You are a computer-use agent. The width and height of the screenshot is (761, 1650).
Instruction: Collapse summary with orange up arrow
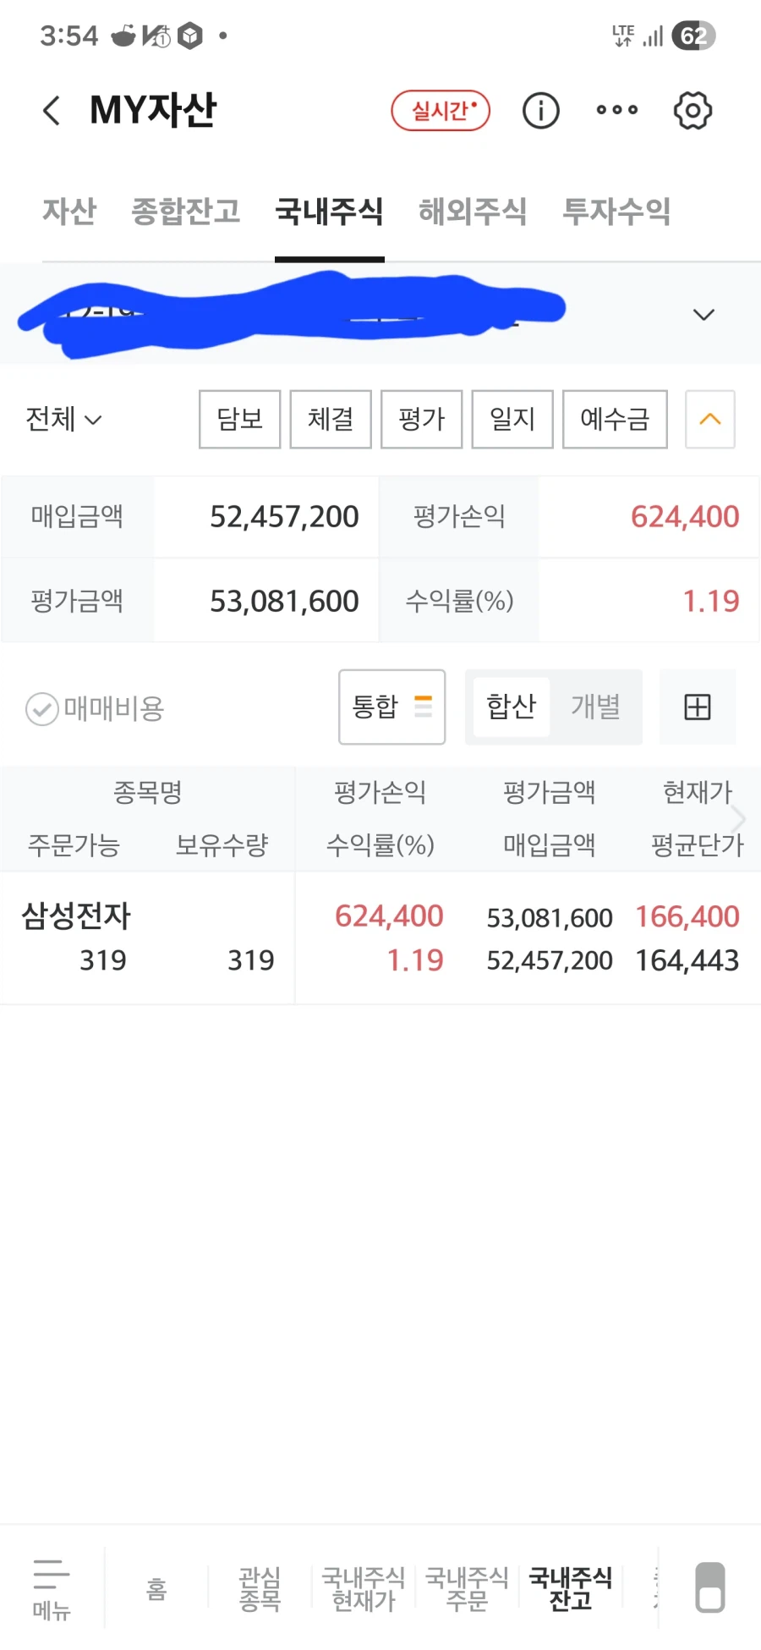click(x=709, y=419)
